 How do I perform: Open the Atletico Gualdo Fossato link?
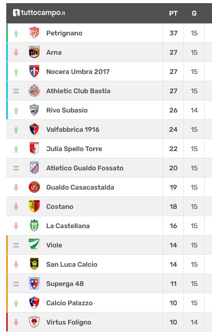[85, 168]
